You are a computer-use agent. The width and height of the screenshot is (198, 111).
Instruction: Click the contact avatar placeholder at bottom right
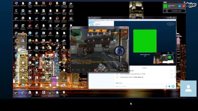(x=188, y=88)
